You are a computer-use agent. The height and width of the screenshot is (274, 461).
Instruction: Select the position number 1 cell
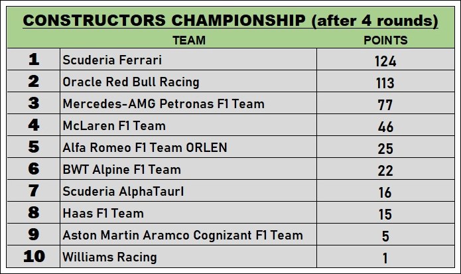click(x=34, y=60)
